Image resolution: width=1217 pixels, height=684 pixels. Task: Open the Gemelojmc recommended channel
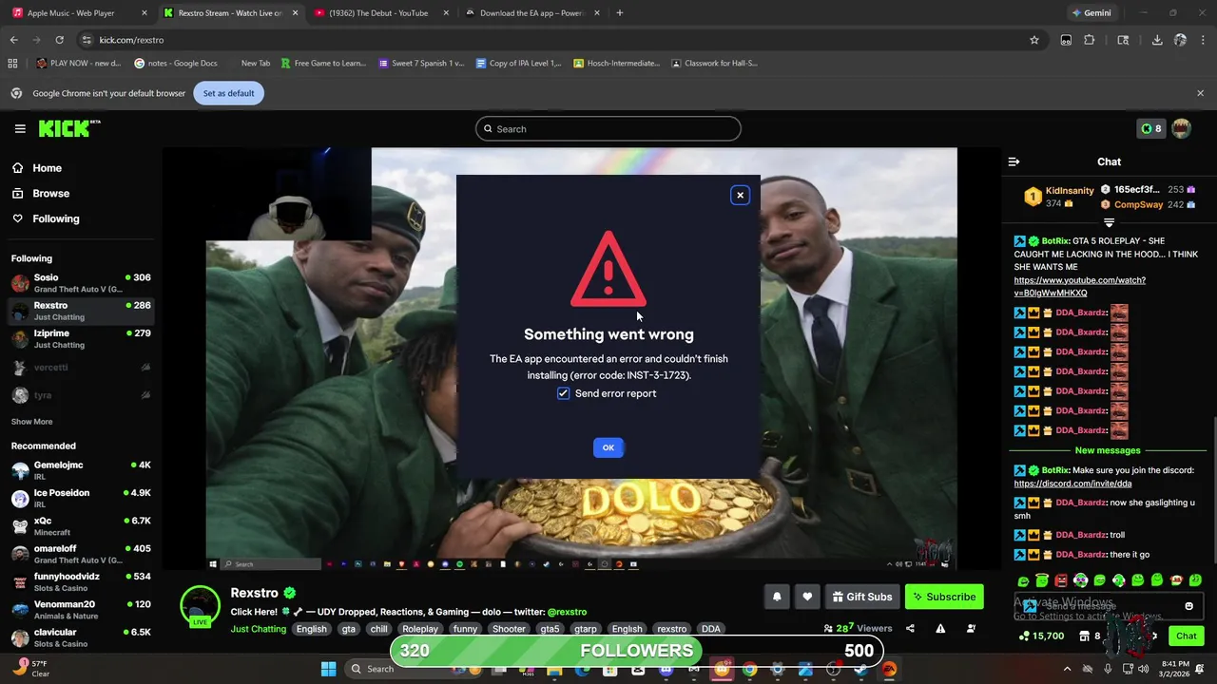[81, 470]
